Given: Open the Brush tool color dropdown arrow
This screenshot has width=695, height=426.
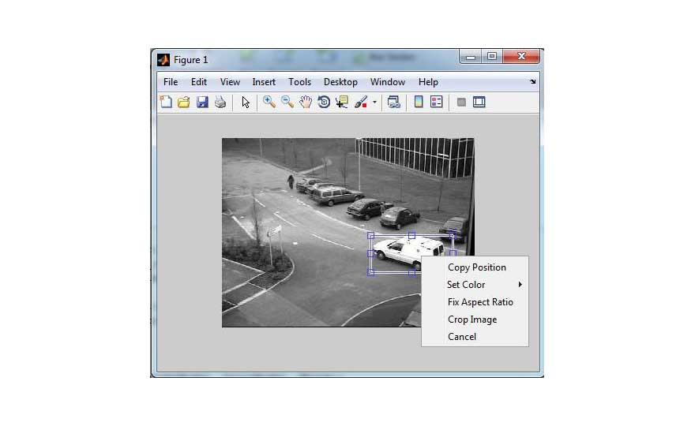Looking at the screenshot, I should coord(374,102).
